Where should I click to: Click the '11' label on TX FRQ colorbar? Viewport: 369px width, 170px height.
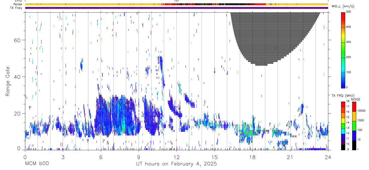(348, 139)
